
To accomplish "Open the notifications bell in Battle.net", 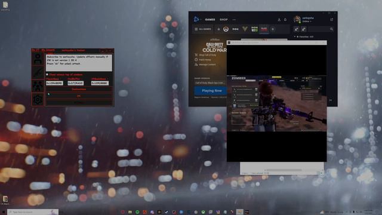I will [x=285, y=20].
